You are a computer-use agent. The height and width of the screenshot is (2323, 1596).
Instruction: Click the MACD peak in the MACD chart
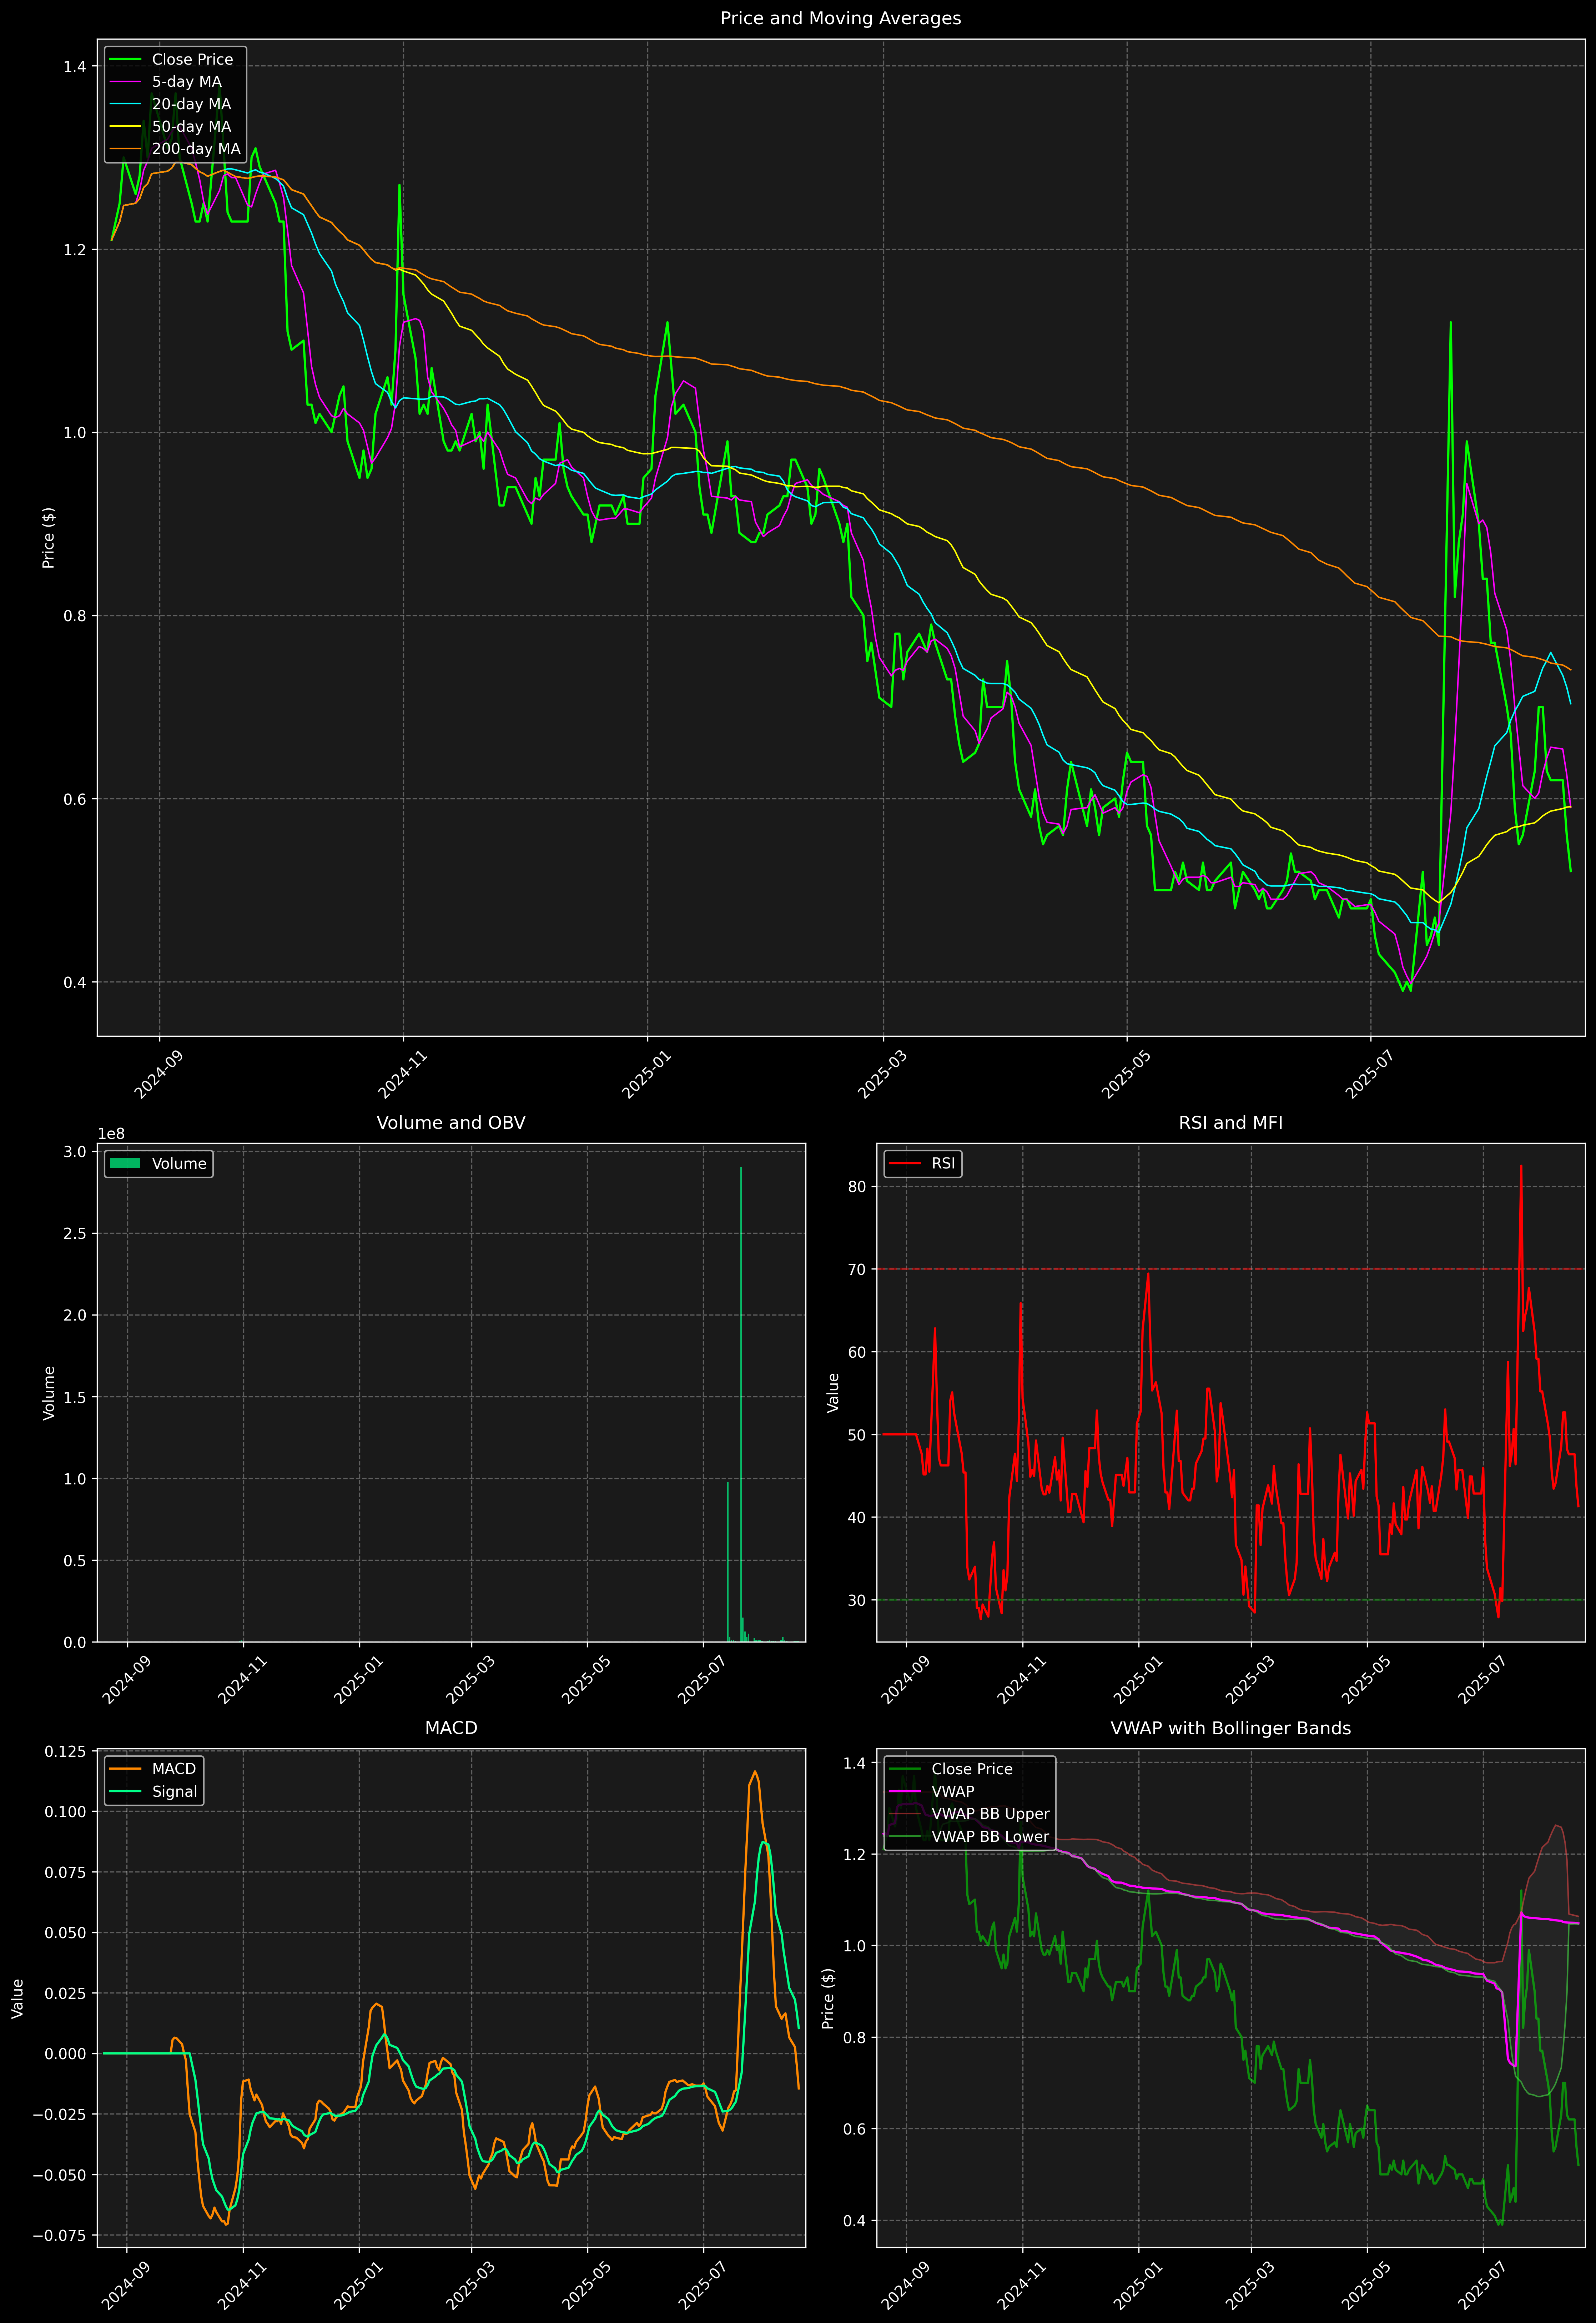(755, 1773)
